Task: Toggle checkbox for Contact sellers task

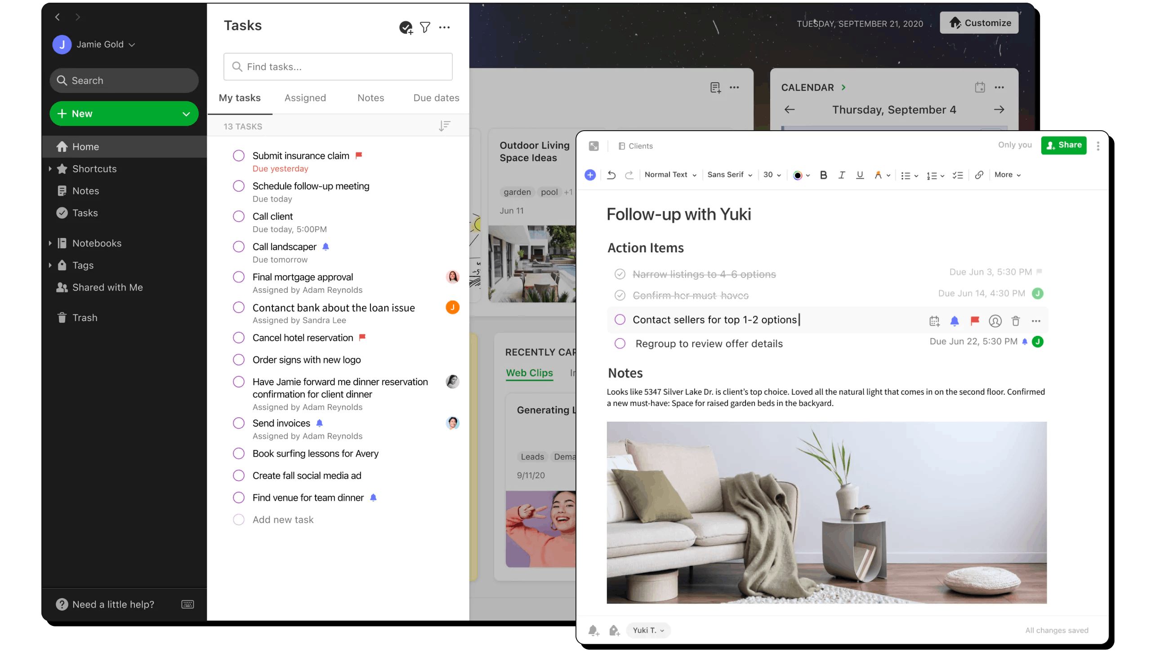Action: point(619,320)
